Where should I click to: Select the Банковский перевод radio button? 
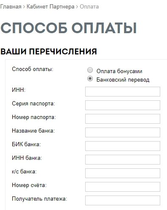click(x=90, y=79)
